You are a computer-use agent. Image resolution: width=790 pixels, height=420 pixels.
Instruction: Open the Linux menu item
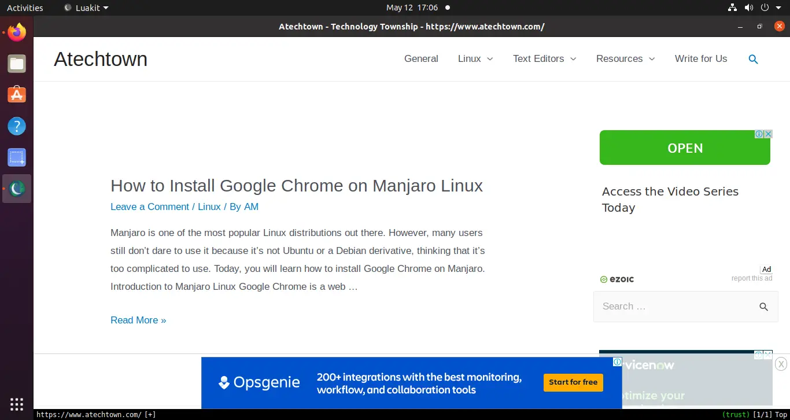[470, 59]
